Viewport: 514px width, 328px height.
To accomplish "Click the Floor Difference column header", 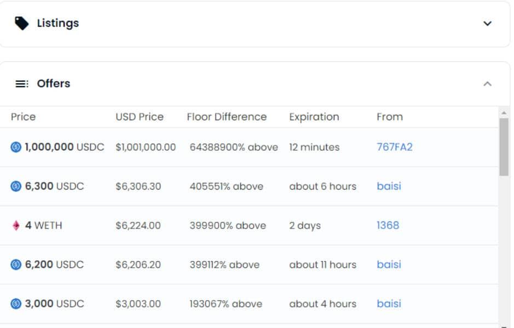I will coord(227,117).
